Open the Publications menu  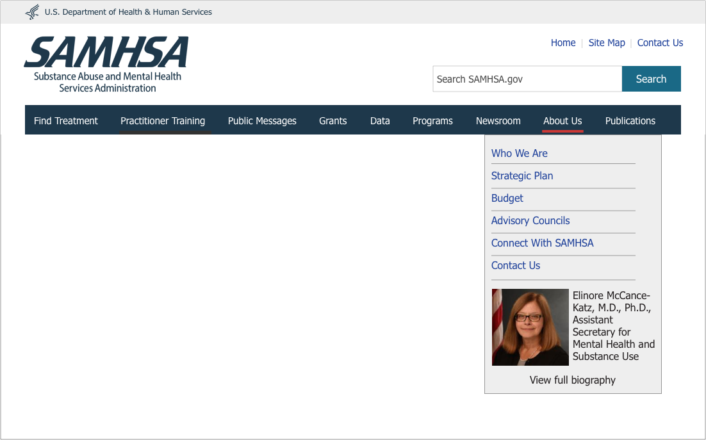pos(630,120)
